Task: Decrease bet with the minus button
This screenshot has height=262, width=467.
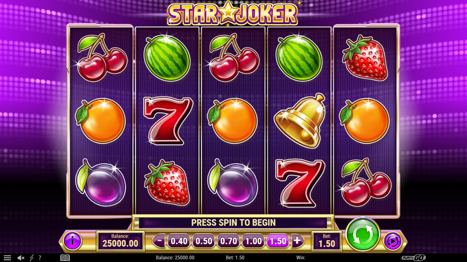Action: (x=159, y=241)
